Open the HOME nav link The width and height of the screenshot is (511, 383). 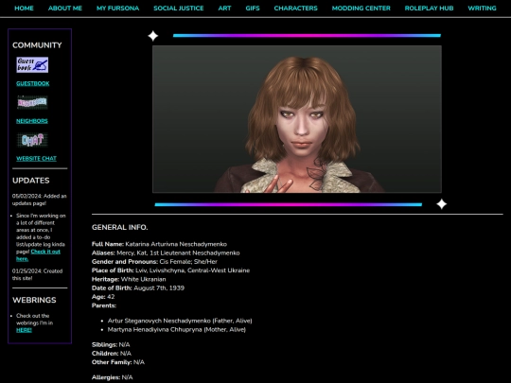[x=24, y=9]
